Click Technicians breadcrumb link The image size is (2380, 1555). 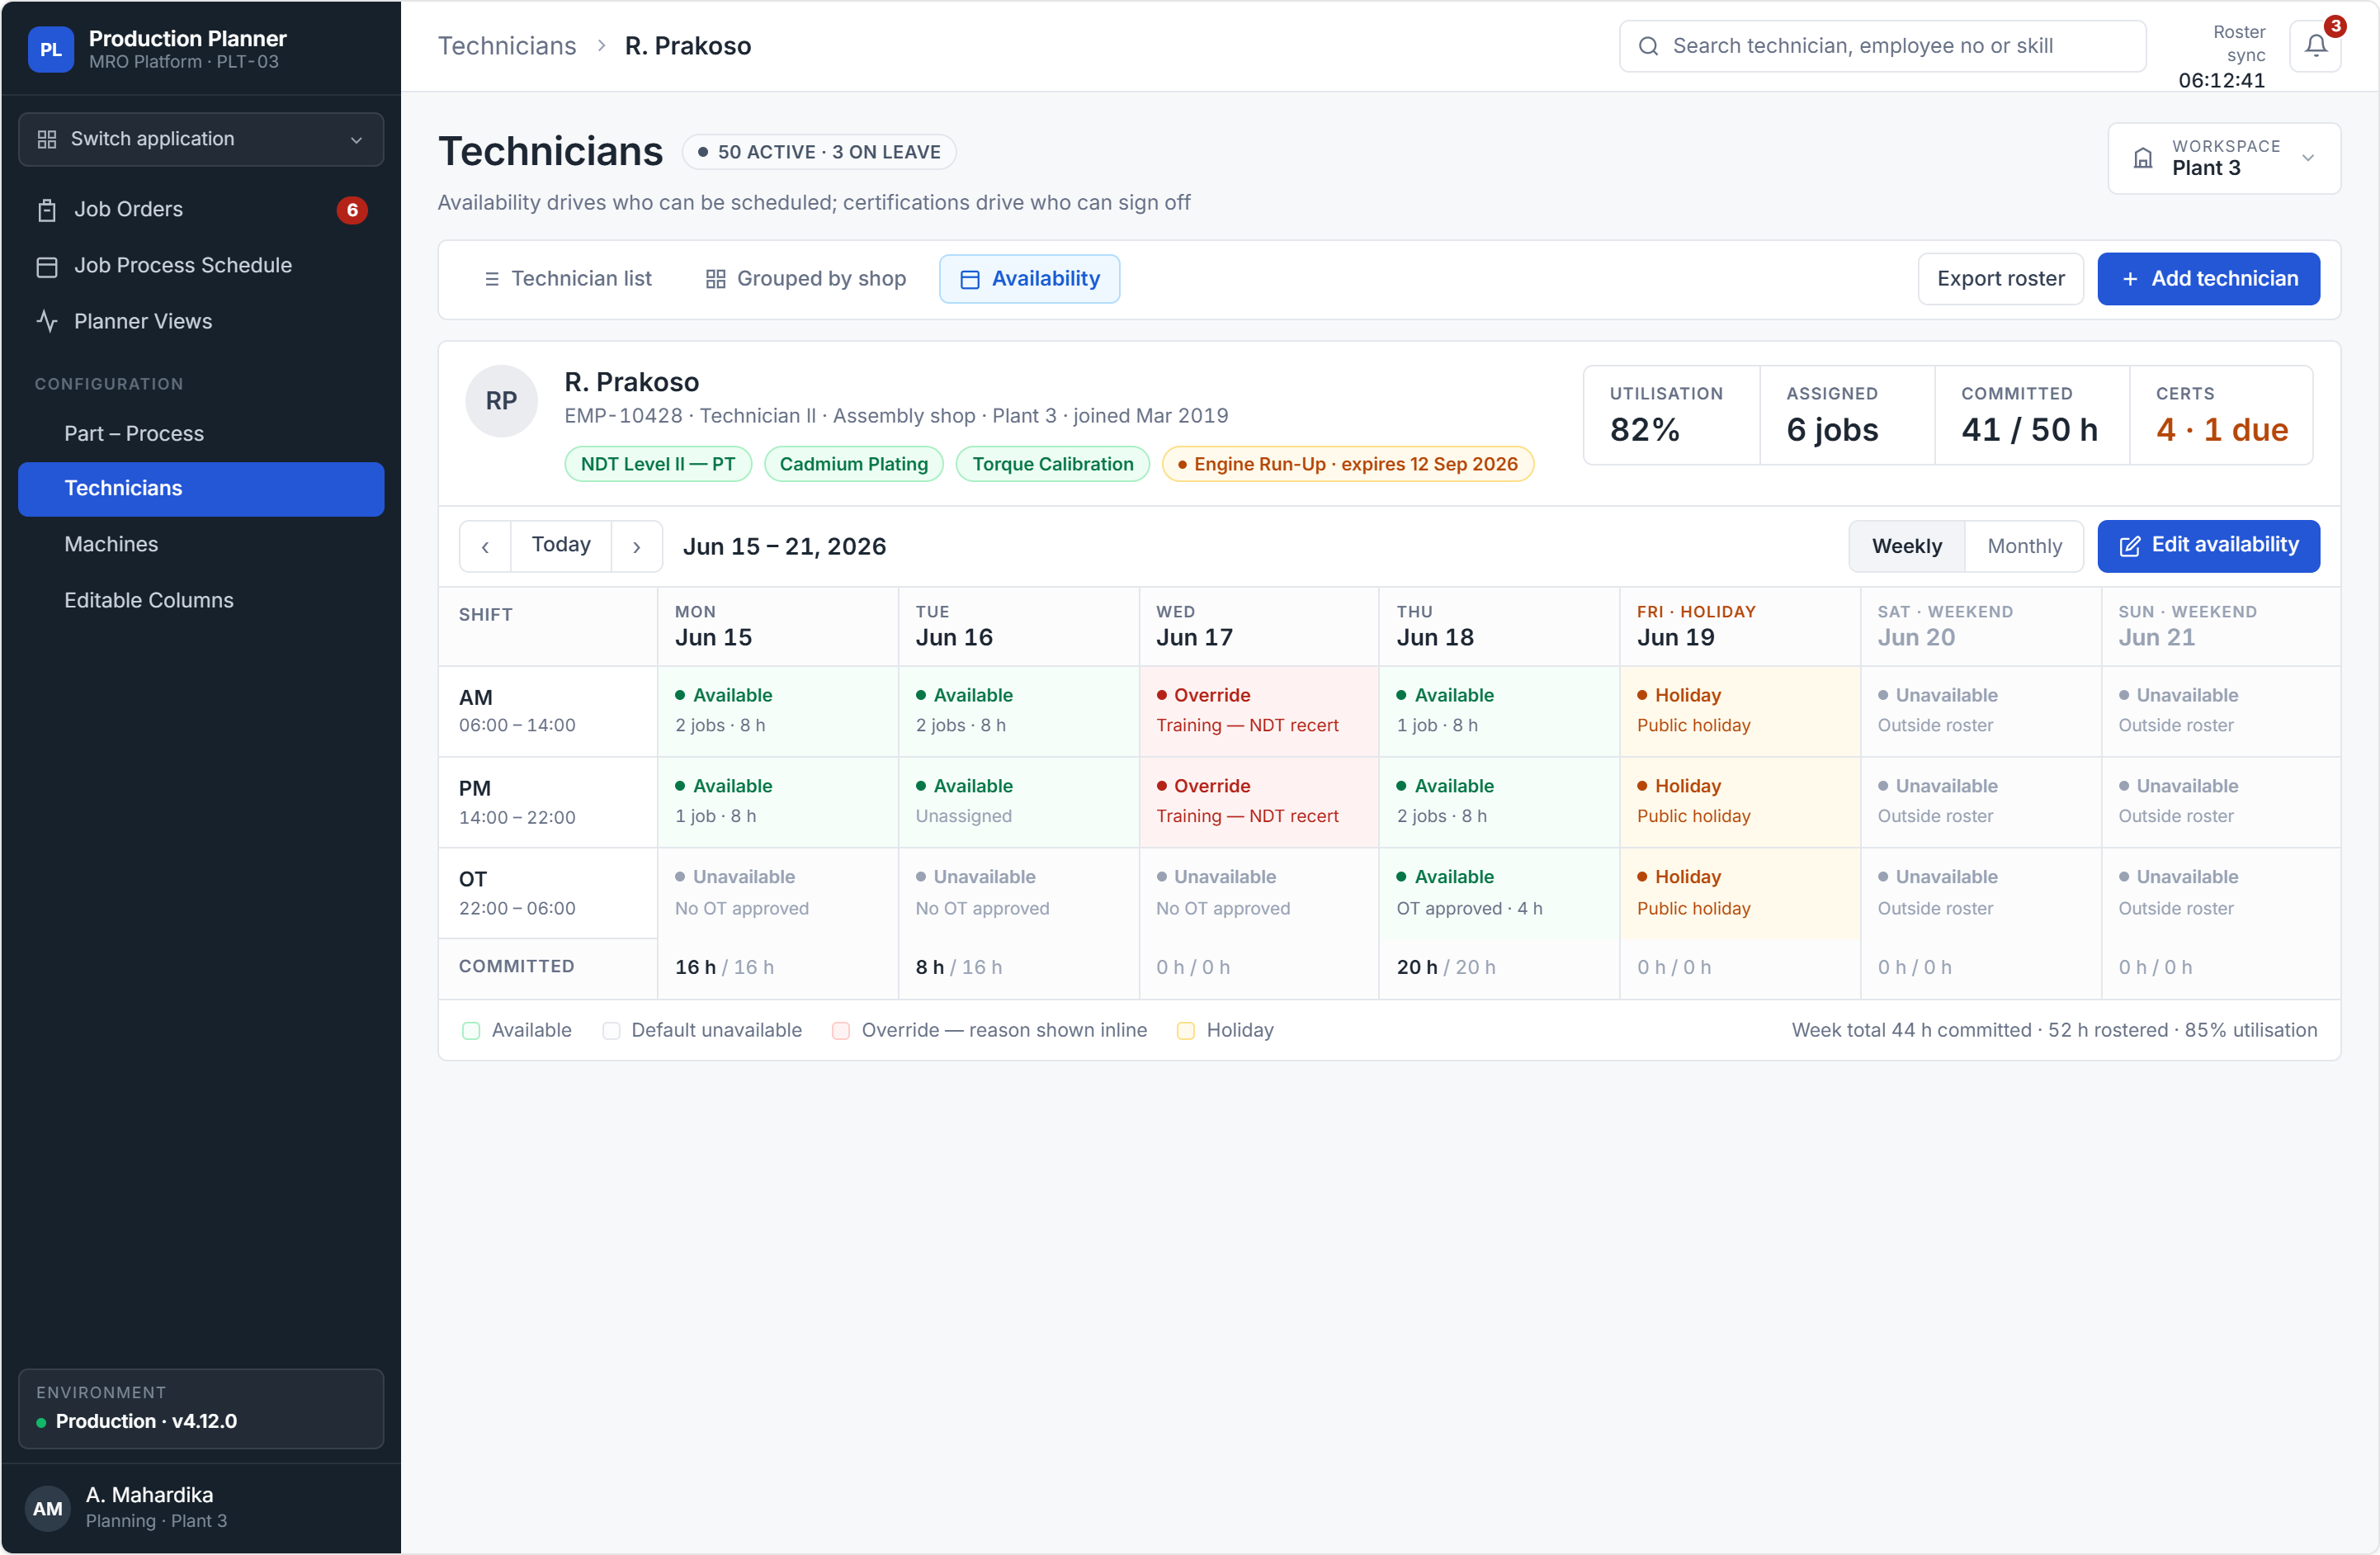point(507,46)
